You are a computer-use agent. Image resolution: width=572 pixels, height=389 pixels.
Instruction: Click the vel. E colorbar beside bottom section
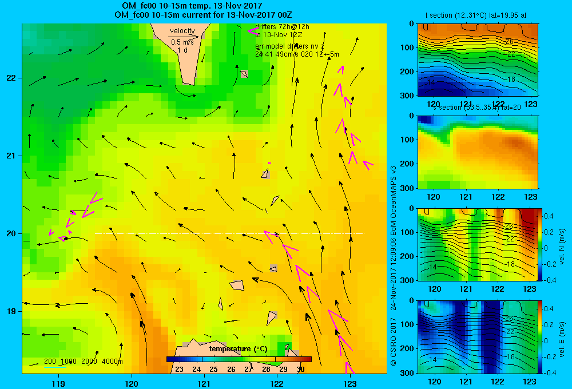click(540, 337)
